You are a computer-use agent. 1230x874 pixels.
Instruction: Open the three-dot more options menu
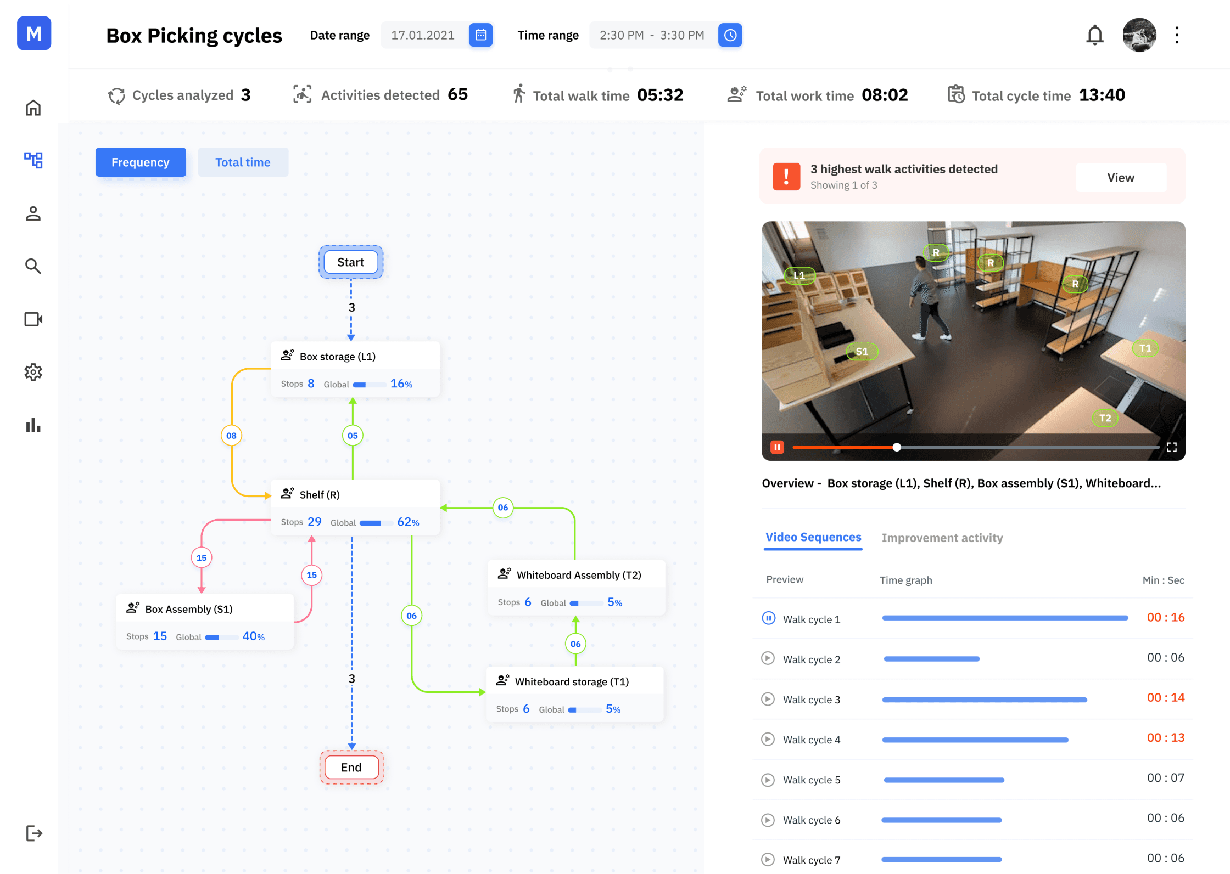click(1177, 35)
